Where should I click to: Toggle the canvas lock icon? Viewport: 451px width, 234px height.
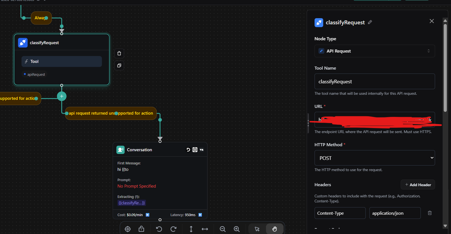coord(141,229)
